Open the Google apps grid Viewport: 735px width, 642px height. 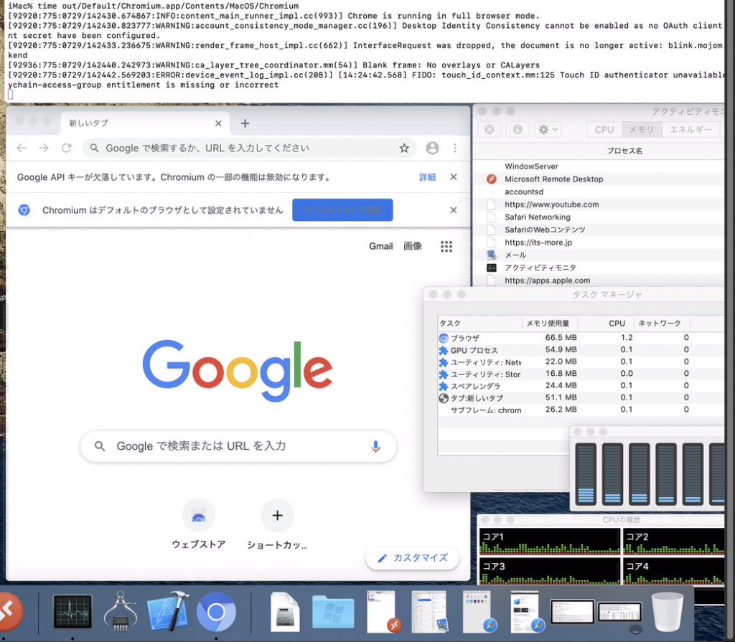pos(446,246)
